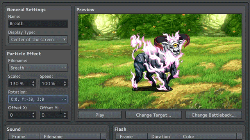Viewport: 250px width, 140px height.
Task: Decrease the Speed with its down arrow
Action: (x=65, y=85)
